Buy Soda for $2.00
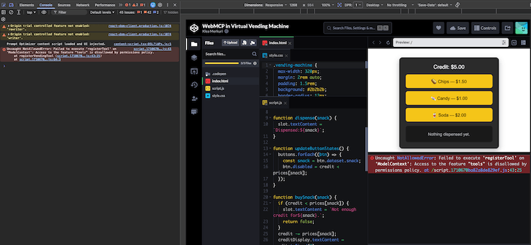This screenshot has height=245, width=531. 449,115
